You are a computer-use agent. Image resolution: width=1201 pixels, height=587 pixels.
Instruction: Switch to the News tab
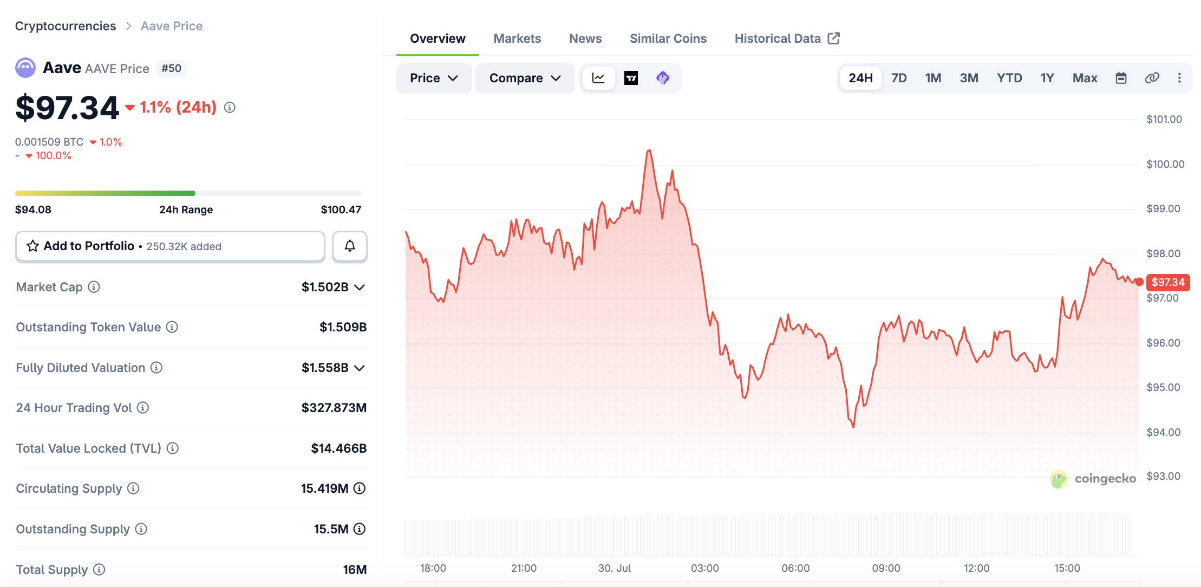pos(585,38)
